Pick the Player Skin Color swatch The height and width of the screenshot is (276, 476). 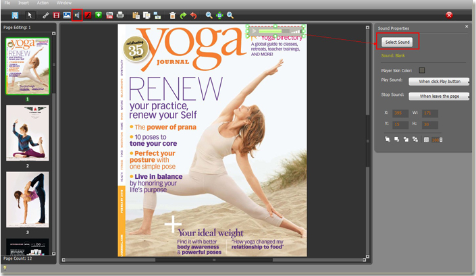(x=422, y=70)
